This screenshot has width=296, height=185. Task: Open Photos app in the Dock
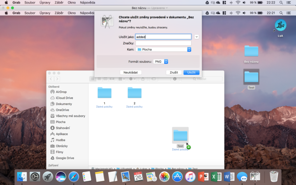[164, 177]
